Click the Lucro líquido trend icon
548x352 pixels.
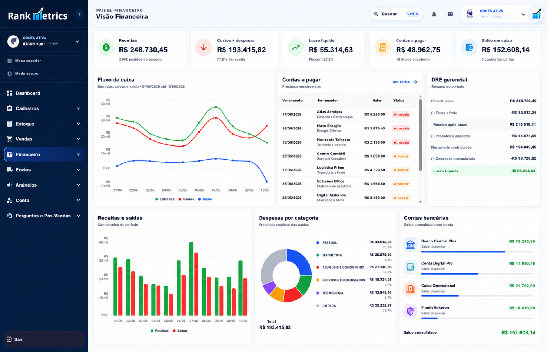click(x=296, y=48)
